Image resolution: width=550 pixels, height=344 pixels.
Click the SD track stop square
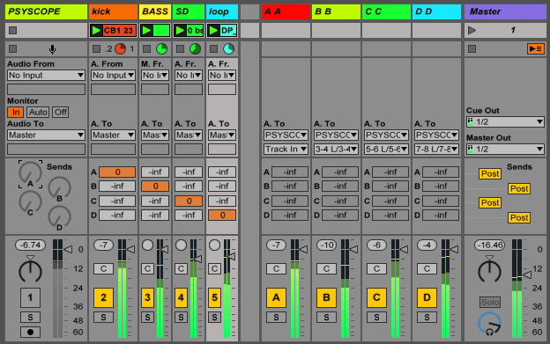(x=180, y=48)
